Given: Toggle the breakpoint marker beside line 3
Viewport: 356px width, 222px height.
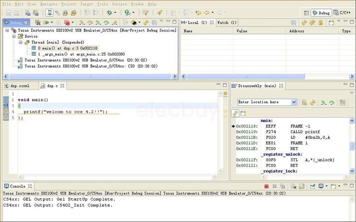Looking at the screenshot, I should (x=6, y=105).
